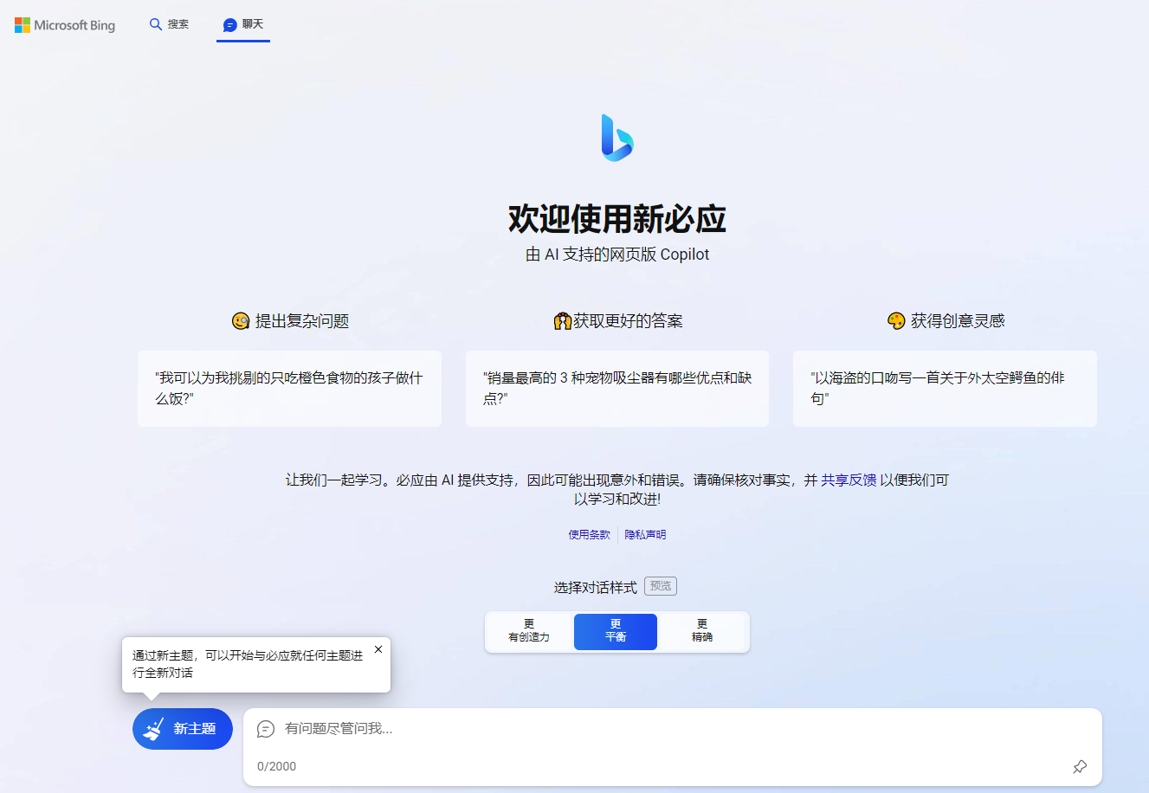The height and width of the screenshot is (793, 1149).
Task: Start a new topic with 新主题 button
Action: click(183, 729)
